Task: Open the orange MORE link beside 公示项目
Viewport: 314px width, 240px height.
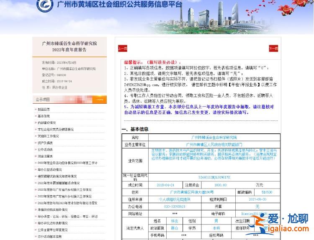Action: pyautogui.click(x=99, y=100)
